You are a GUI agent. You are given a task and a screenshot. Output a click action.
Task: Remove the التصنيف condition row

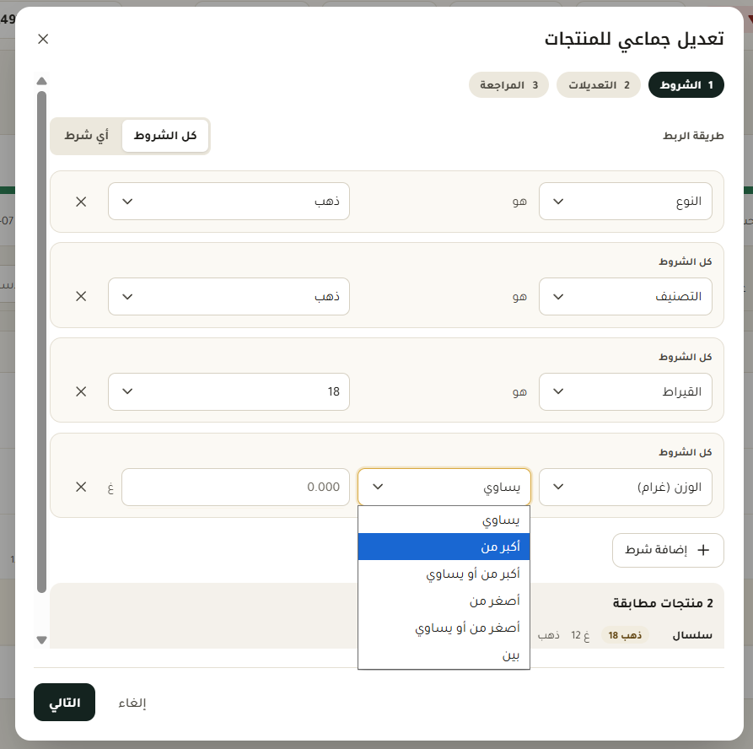(81, 296)
